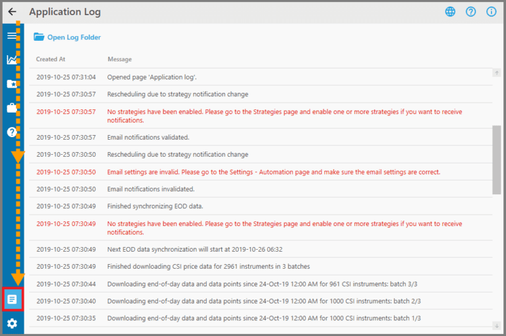Select the row "Email notifications validated."
506x336 pixels.
(x=261, y=137)
